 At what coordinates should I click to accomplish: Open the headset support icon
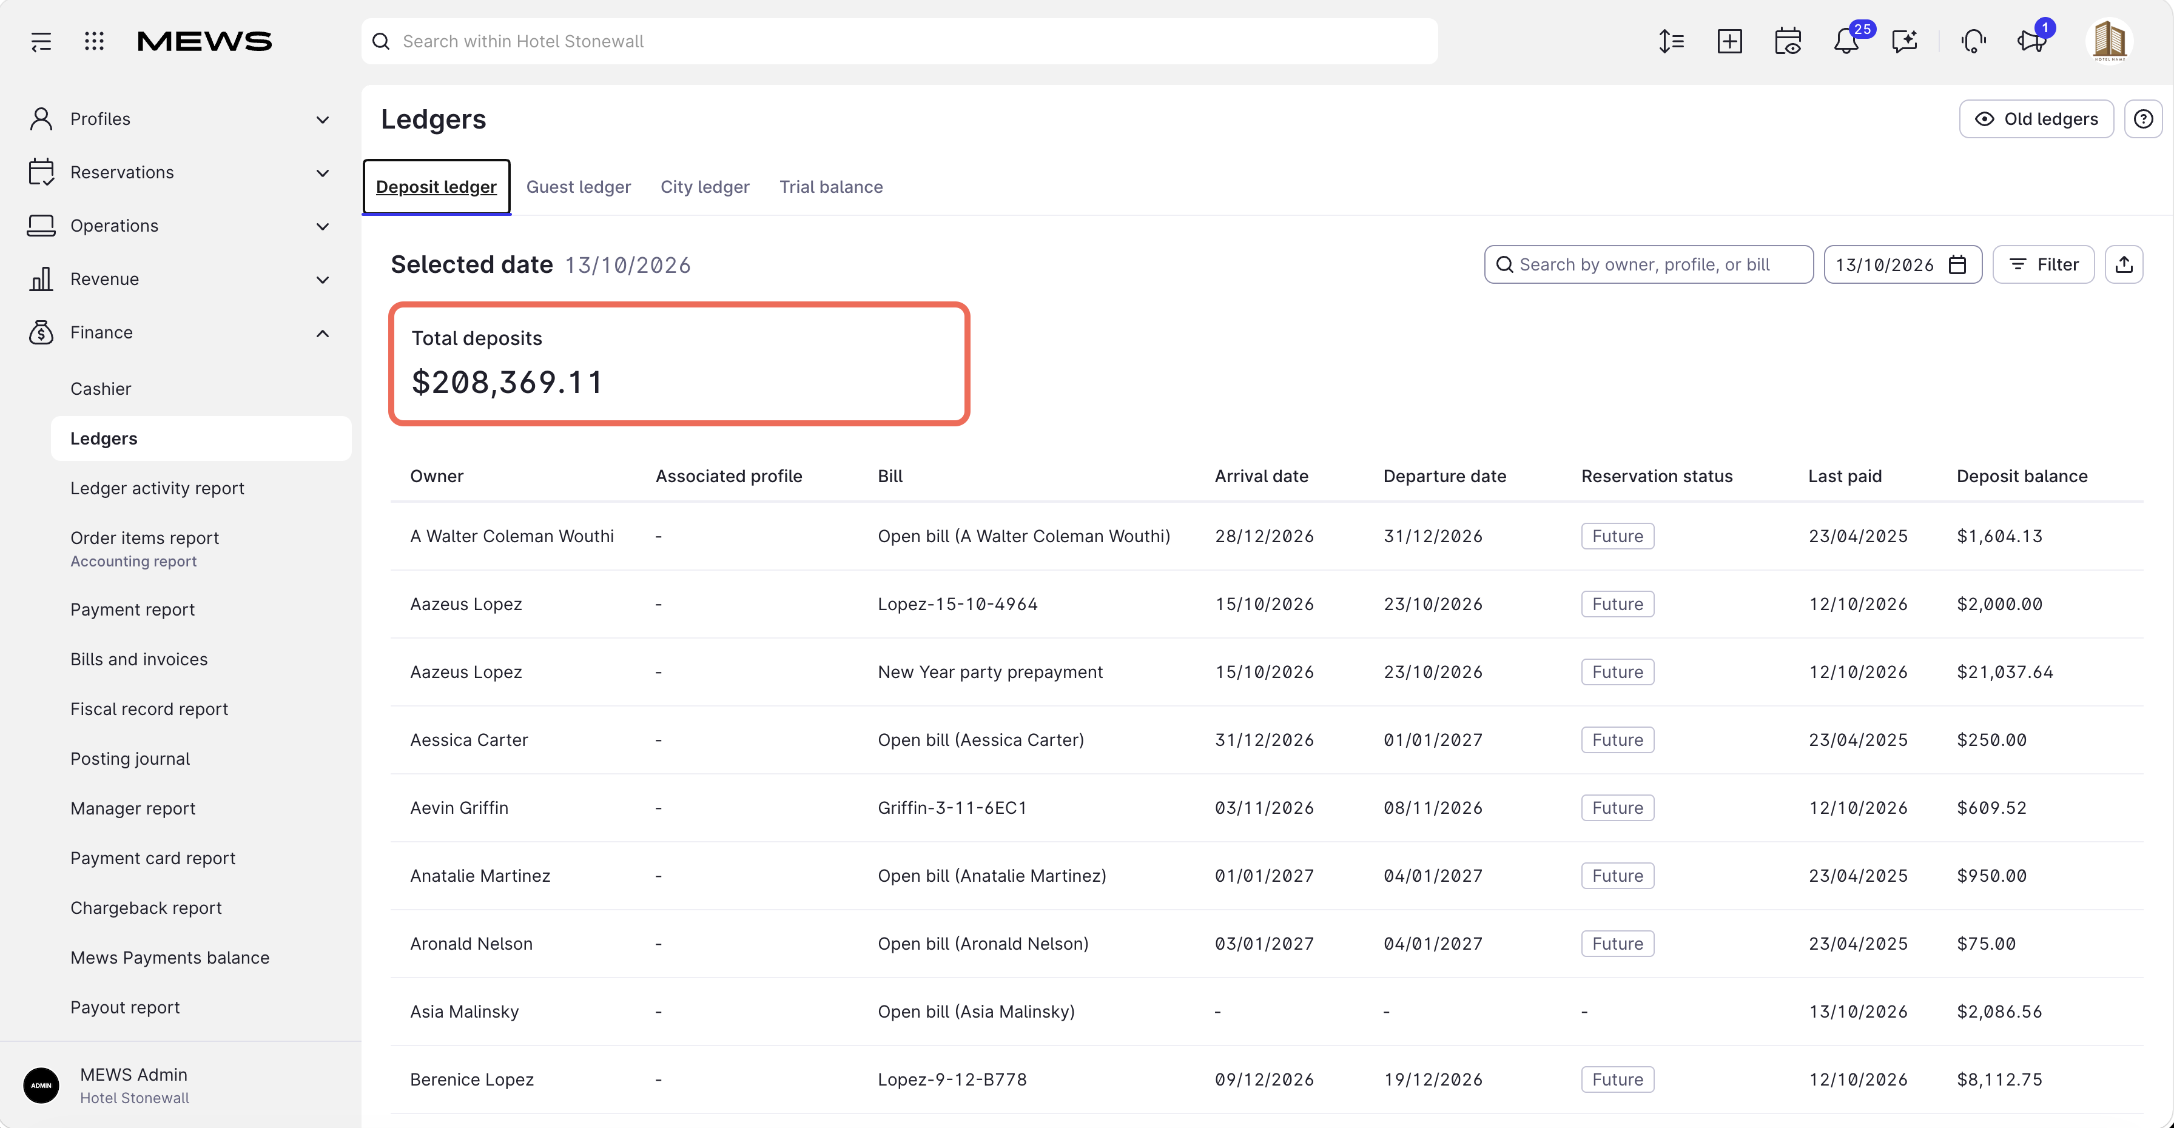(x=1973, y=41)
